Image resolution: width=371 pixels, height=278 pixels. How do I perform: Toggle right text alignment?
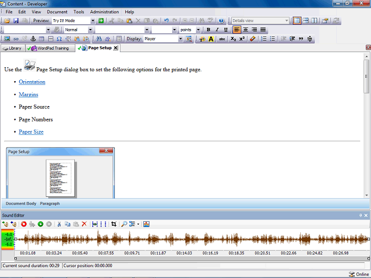[x=254, y=30]
